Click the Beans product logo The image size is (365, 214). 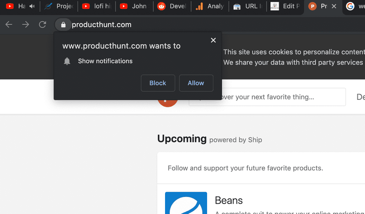(186, 203)
